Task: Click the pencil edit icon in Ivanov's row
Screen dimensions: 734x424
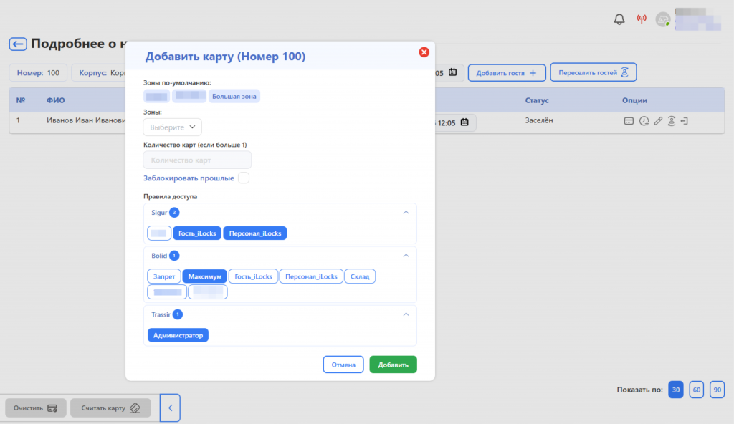Action: pyautogui.click(x=658, y=121)
